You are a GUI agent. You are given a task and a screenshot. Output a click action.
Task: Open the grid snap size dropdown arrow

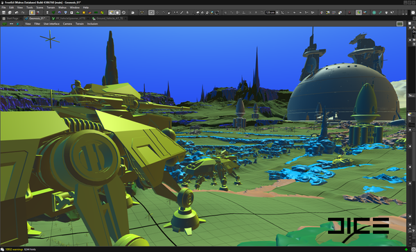(277, 12)
